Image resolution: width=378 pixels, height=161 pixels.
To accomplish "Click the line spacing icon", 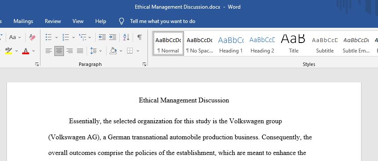I will click(93, 51).
